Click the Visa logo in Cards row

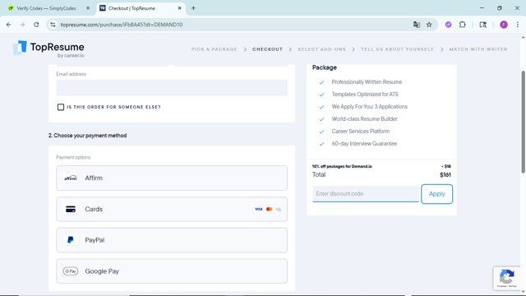(258, 209)
